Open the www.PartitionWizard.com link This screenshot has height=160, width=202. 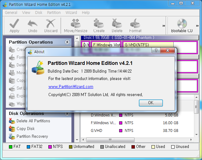click(x=71, y=86)
